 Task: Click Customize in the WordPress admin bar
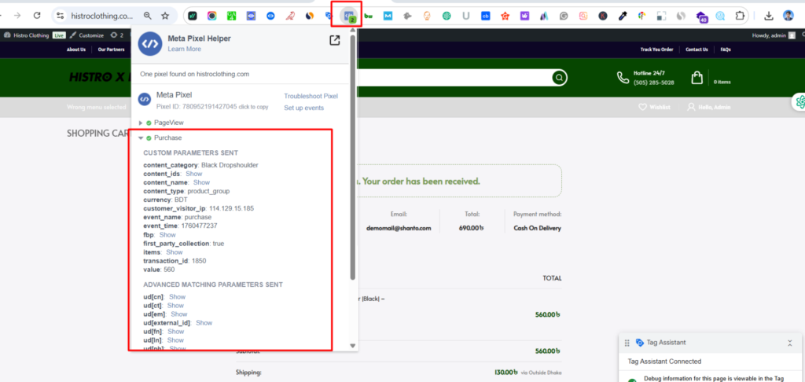90,35
